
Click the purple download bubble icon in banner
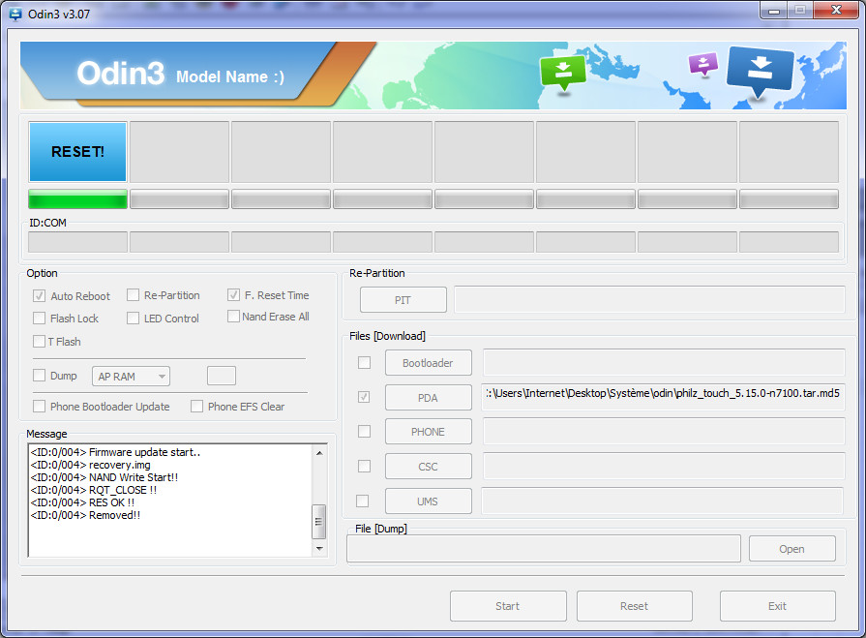(x=703, y=64)
